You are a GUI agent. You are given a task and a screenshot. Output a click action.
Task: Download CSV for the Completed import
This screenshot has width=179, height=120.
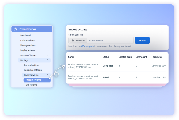[x=158, y=66]
